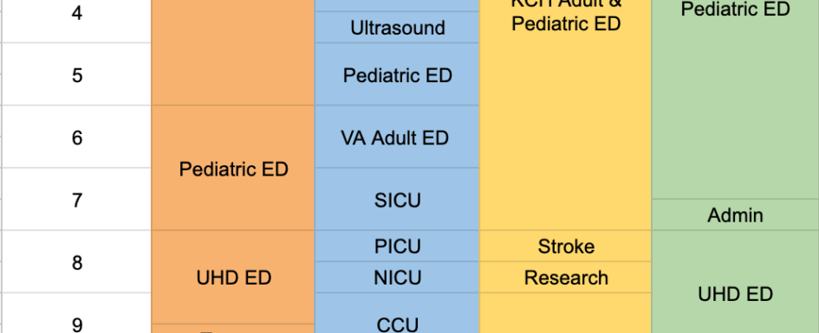Click row number 4
Screen dimensions: 819x333
click(77, 21)
